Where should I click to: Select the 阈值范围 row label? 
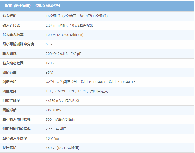click(x=9, y=72)
